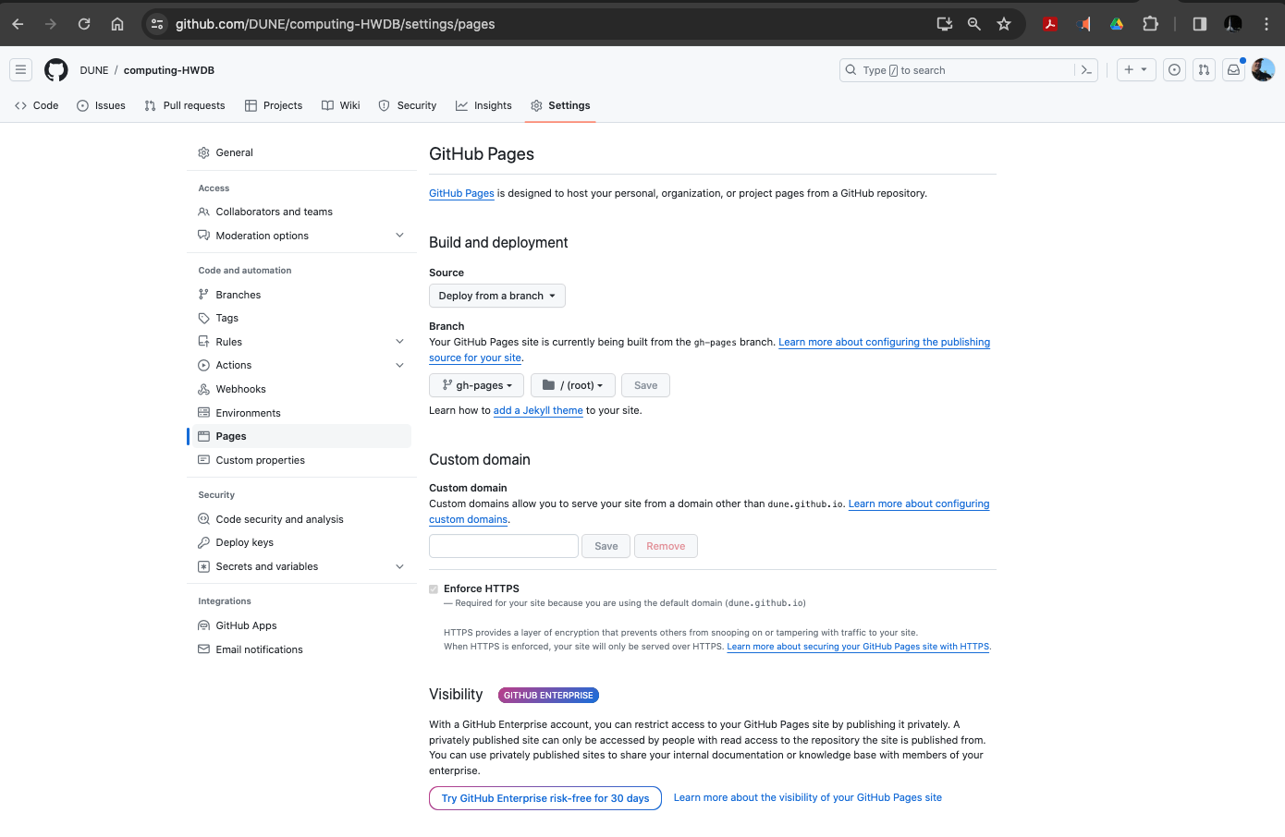Open the hamburger navigation menu
The height and width of the screenshot is (837, 1285).
pyautogui.click(x=20, y=70)
